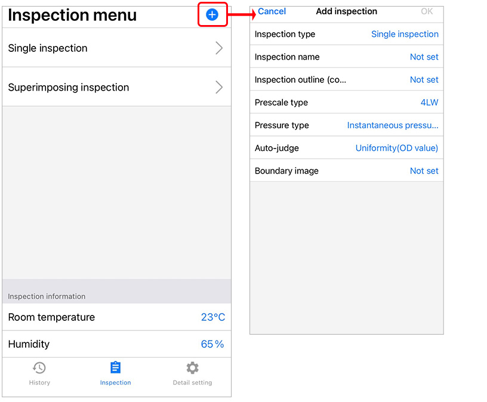Expand Single inspection chevron arrow
Image resolution: width=487 pixels, height=402 pixels.
(x=219, y=48)
